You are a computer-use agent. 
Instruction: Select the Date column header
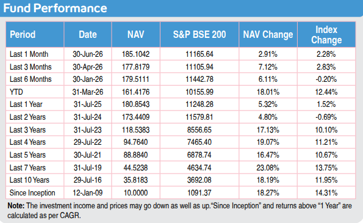[x=87, y=35]
